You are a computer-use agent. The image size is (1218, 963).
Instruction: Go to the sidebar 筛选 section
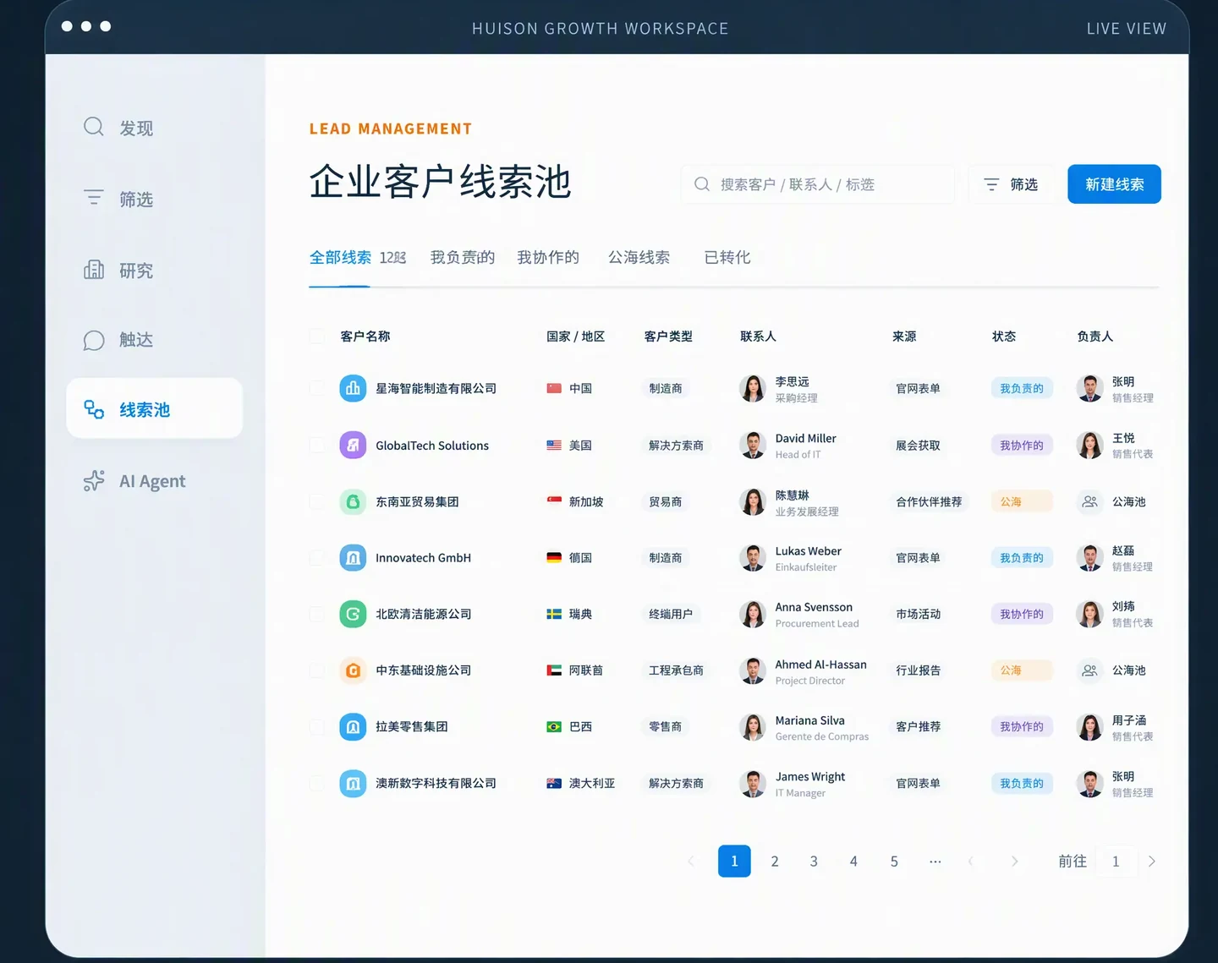(118, 199)
